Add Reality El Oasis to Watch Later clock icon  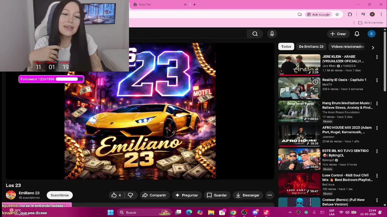coord(315,82)
